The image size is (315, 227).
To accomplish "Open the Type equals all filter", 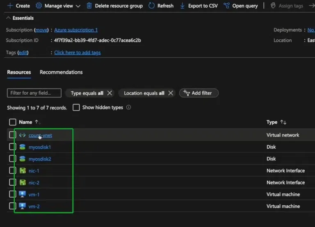I will 87,93.
